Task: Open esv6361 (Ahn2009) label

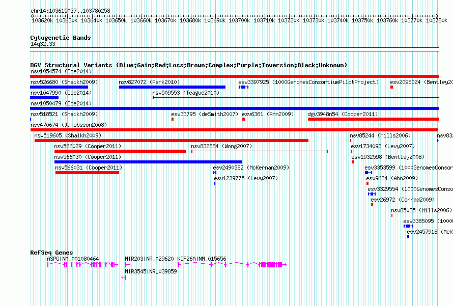Action: click(x=268, y=114)
